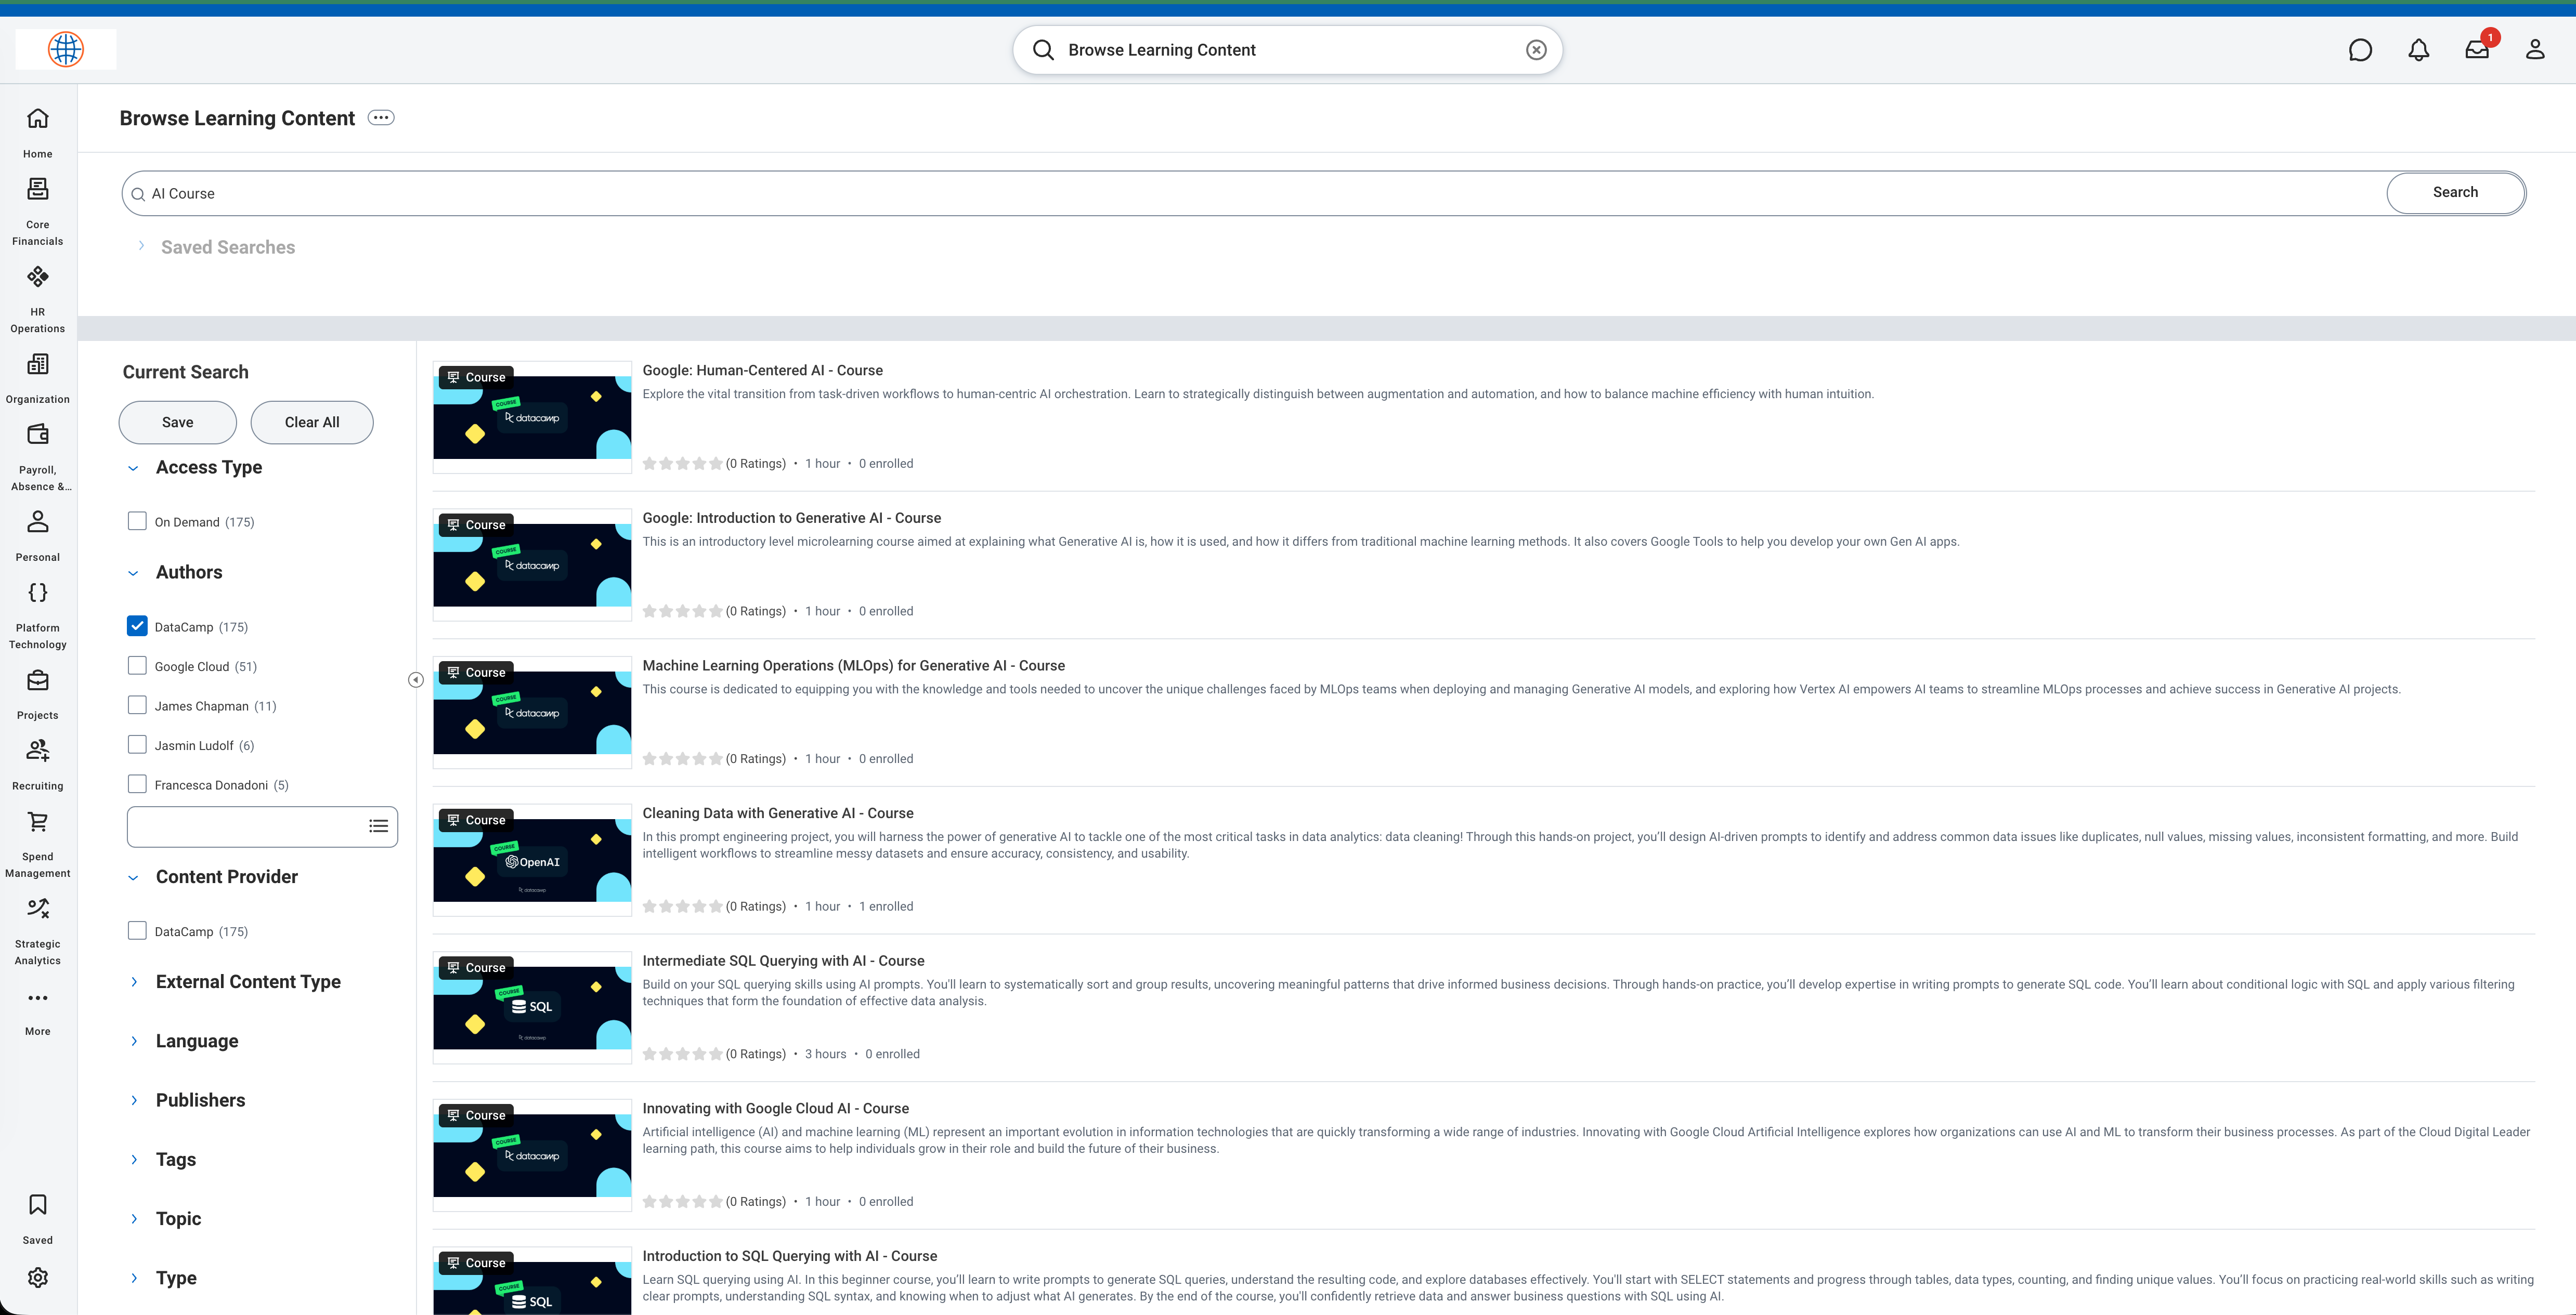The height and width of the screenshot is (1315, 2576).
Task: Click the magnifier in the top search bar
Action: coord(1043,50)
